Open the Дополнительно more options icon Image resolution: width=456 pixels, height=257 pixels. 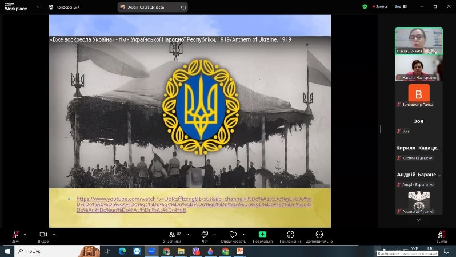click(x=319, y=234)
